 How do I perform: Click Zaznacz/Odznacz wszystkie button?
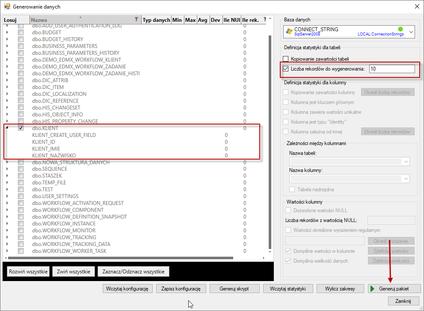pos(133,272)
